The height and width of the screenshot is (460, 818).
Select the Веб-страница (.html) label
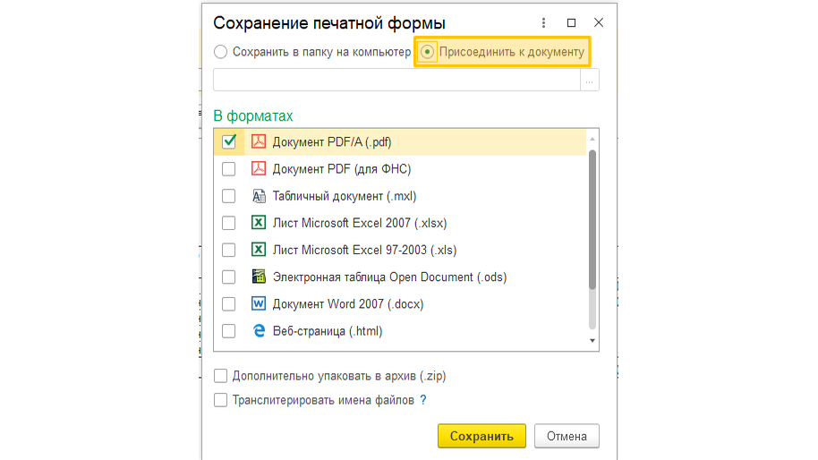tap(328, 331)
